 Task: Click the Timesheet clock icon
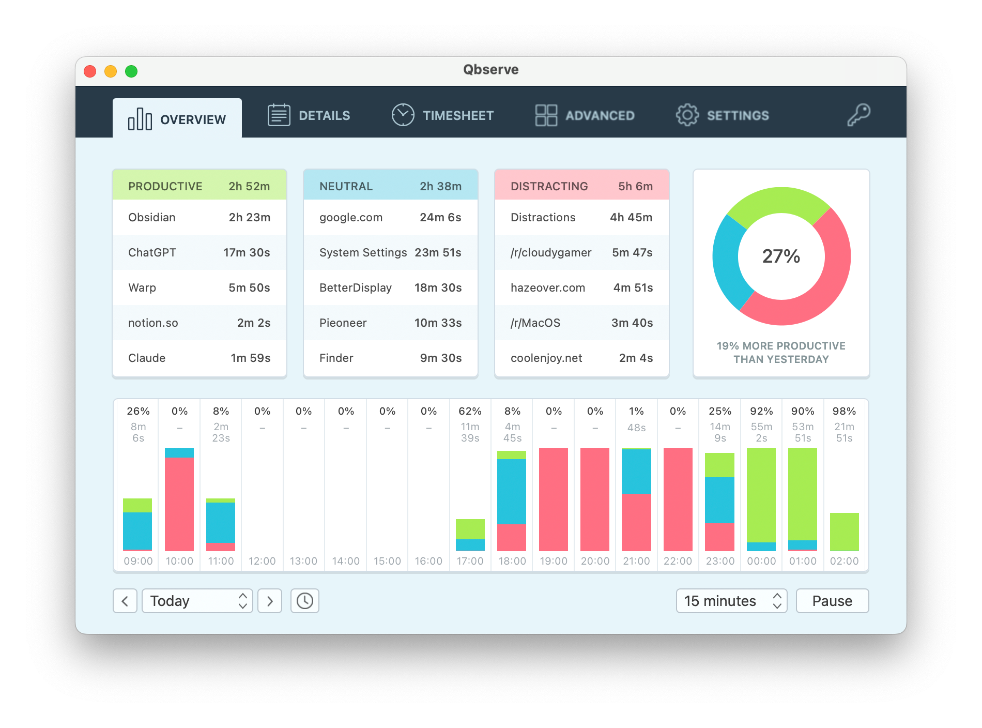click(x=403, y=115)
